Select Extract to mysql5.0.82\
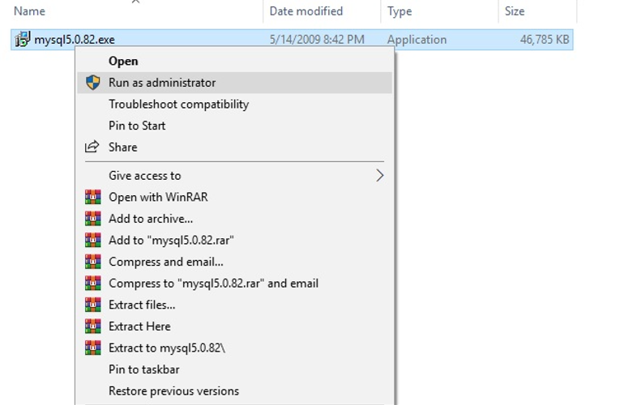 coord(235,347)
